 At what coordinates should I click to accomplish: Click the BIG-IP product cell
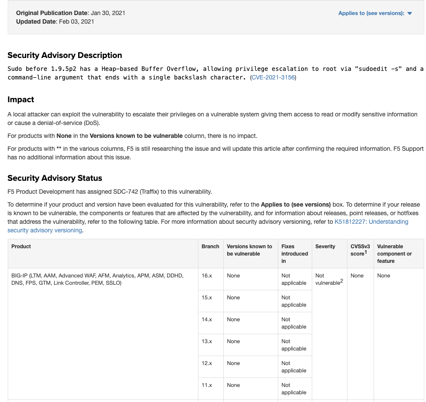coord(103,334)
